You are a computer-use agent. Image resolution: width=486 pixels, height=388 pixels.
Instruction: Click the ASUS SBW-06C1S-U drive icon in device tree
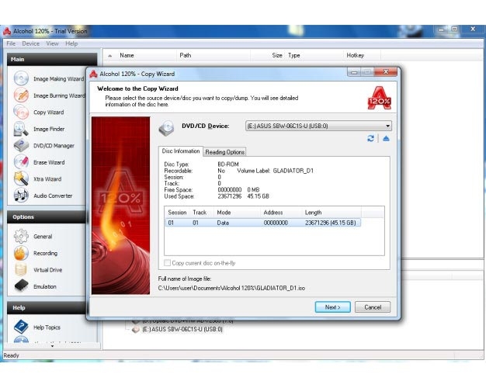(135, 330)
